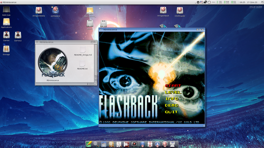264x148 pixels.
Task: Open the Games drawer icon
Action: pyautogui.click(x=6, y=35)
